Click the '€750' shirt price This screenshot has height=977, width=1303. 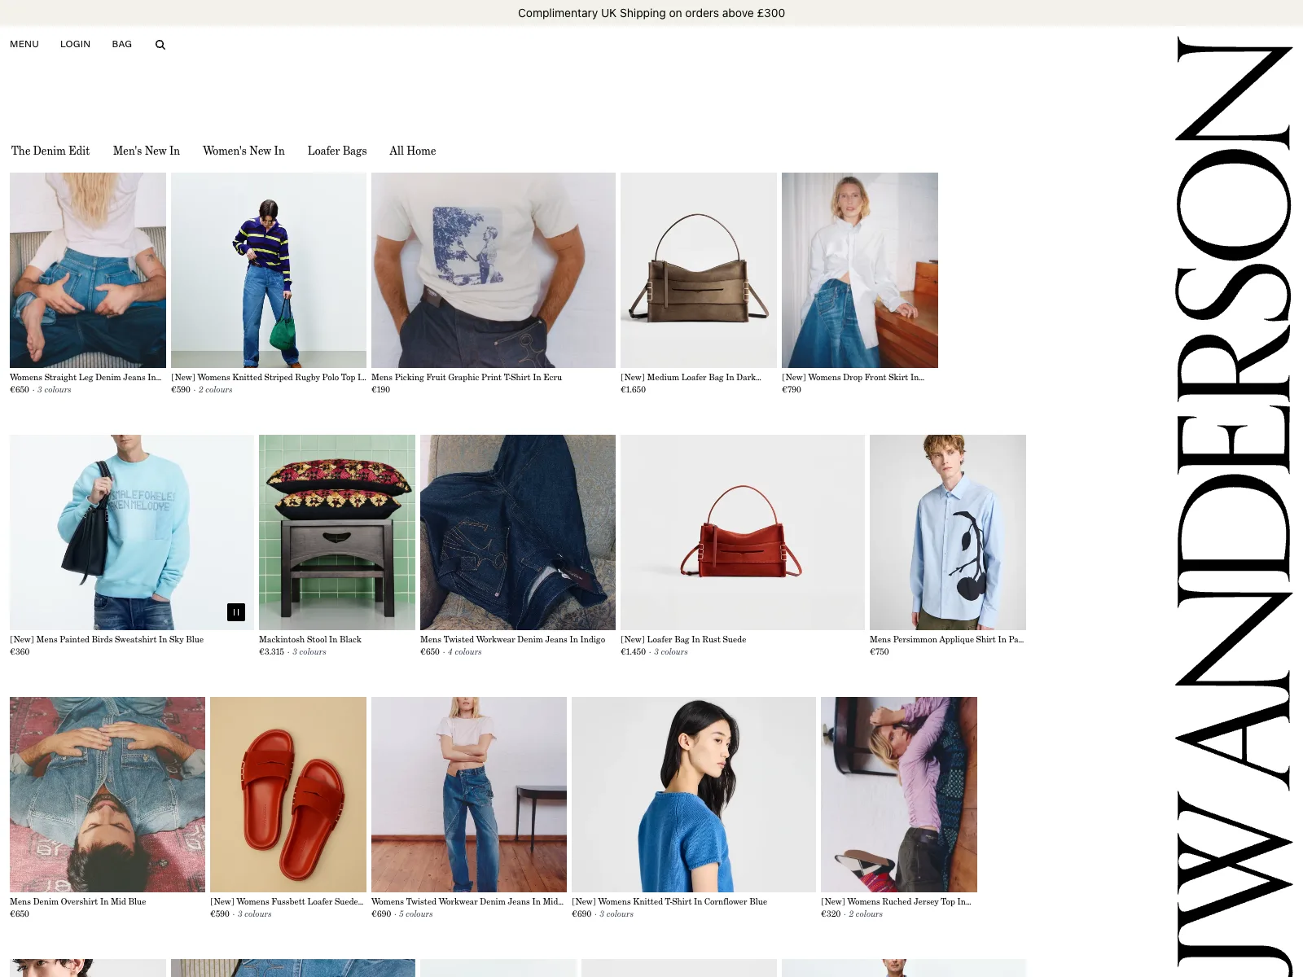(880, 651)
